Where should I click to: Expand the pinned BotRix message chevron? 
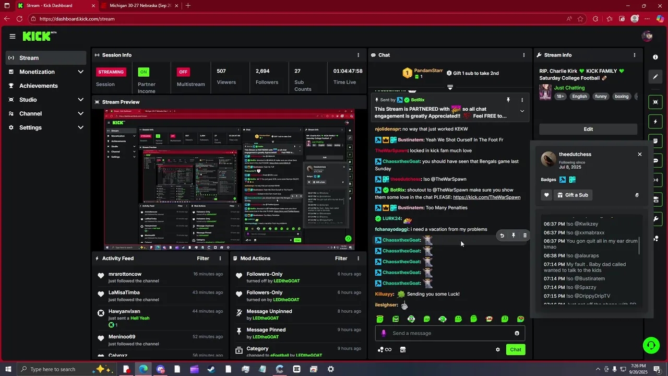pos(522,111)
